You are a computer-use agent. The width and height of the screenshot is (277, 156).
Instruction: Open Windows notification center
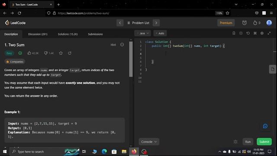click(270, 152)
